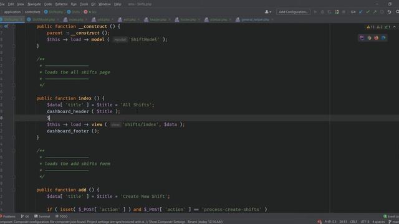Screen dimensions: 399x224
Task: Click the Add Configuration button
Action: click(x=293, y=12)
